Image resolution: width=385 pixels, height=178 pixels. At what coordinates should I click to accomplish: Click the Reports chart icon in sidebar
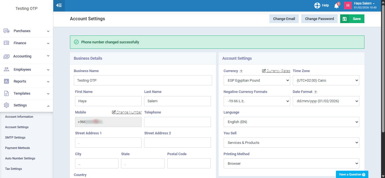click(6, 81)
